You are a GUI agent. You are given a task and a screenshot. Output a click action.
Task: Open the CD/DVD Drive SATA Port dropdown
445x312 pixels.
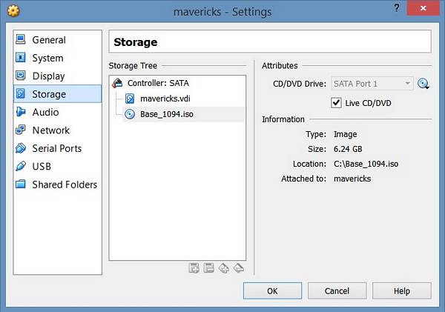click(x=372, y=84)
